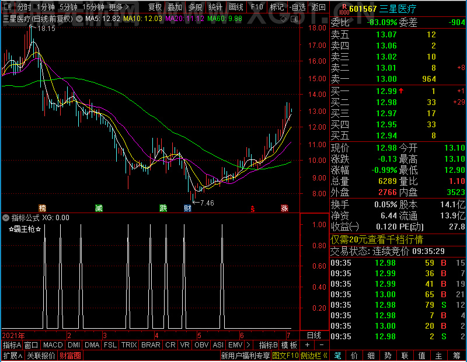Click the red S marker on chart
Image resolution: width=467 pixels, height=362 pixels.
coord(253,208)
